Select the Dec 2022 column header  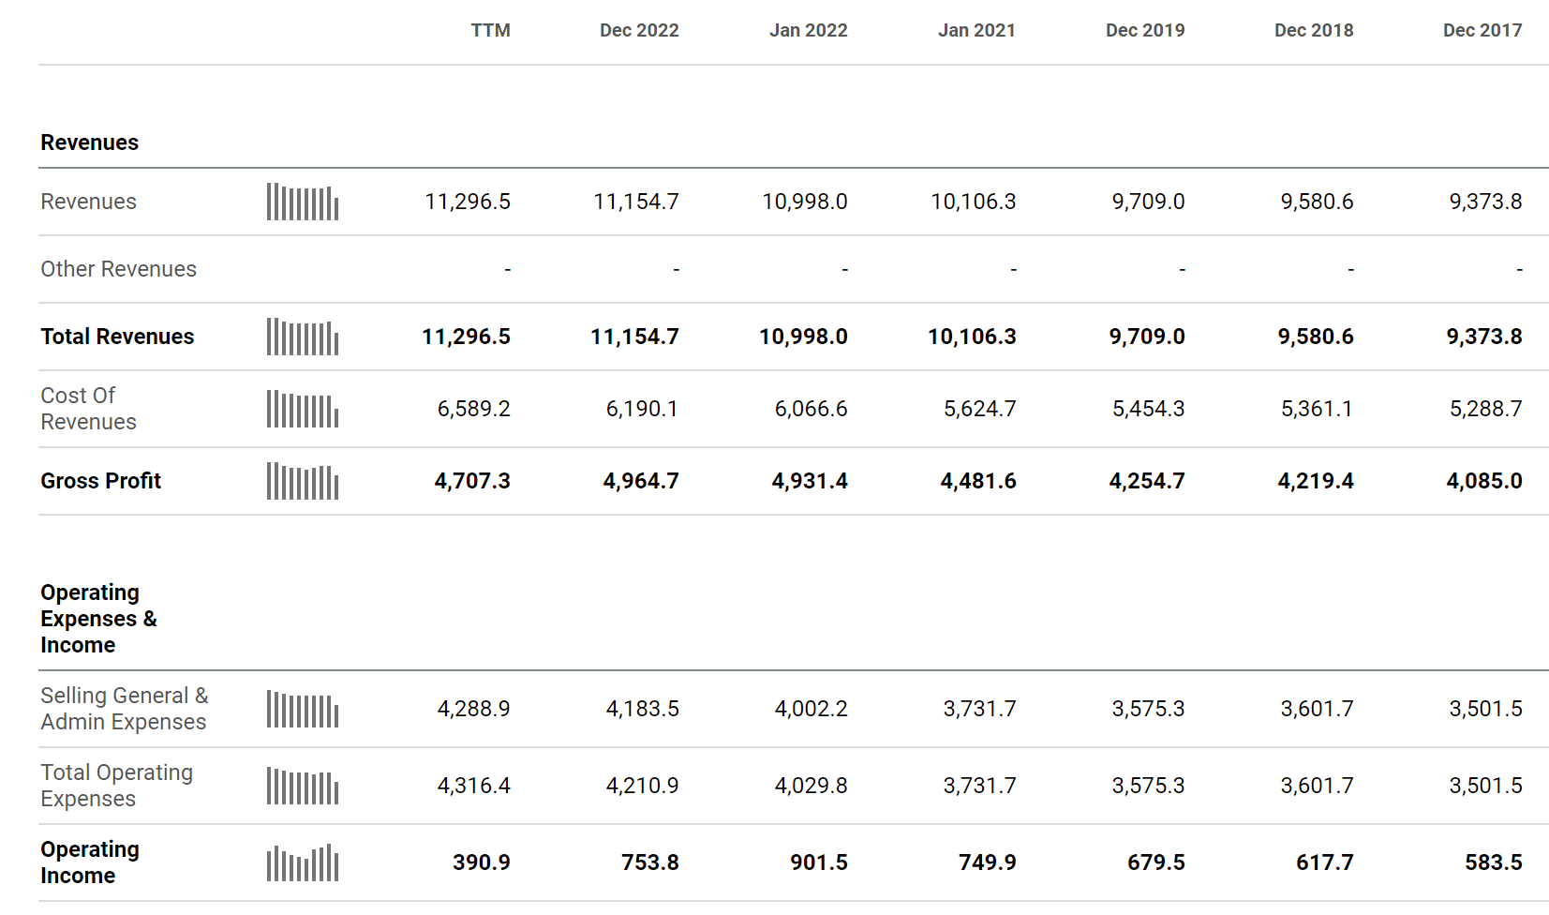639,31
